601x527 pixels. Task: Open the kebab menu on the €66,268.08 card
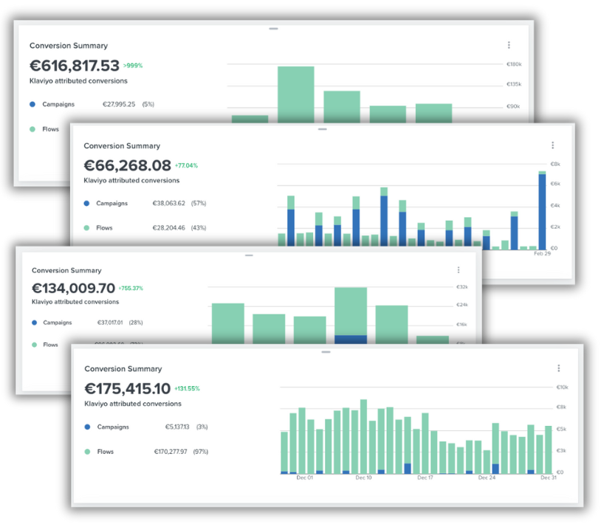[x=552, y=145]
